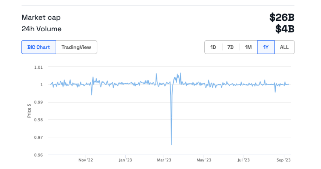Click the 1.01 y-axis price label

click(39, 67)
